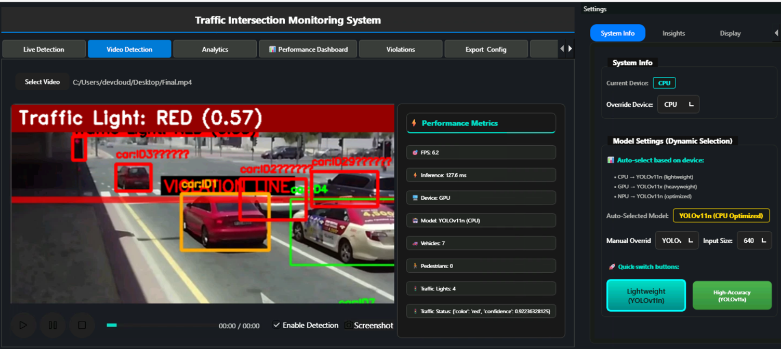Click the Device metric monitor icon

pos(415,198)
